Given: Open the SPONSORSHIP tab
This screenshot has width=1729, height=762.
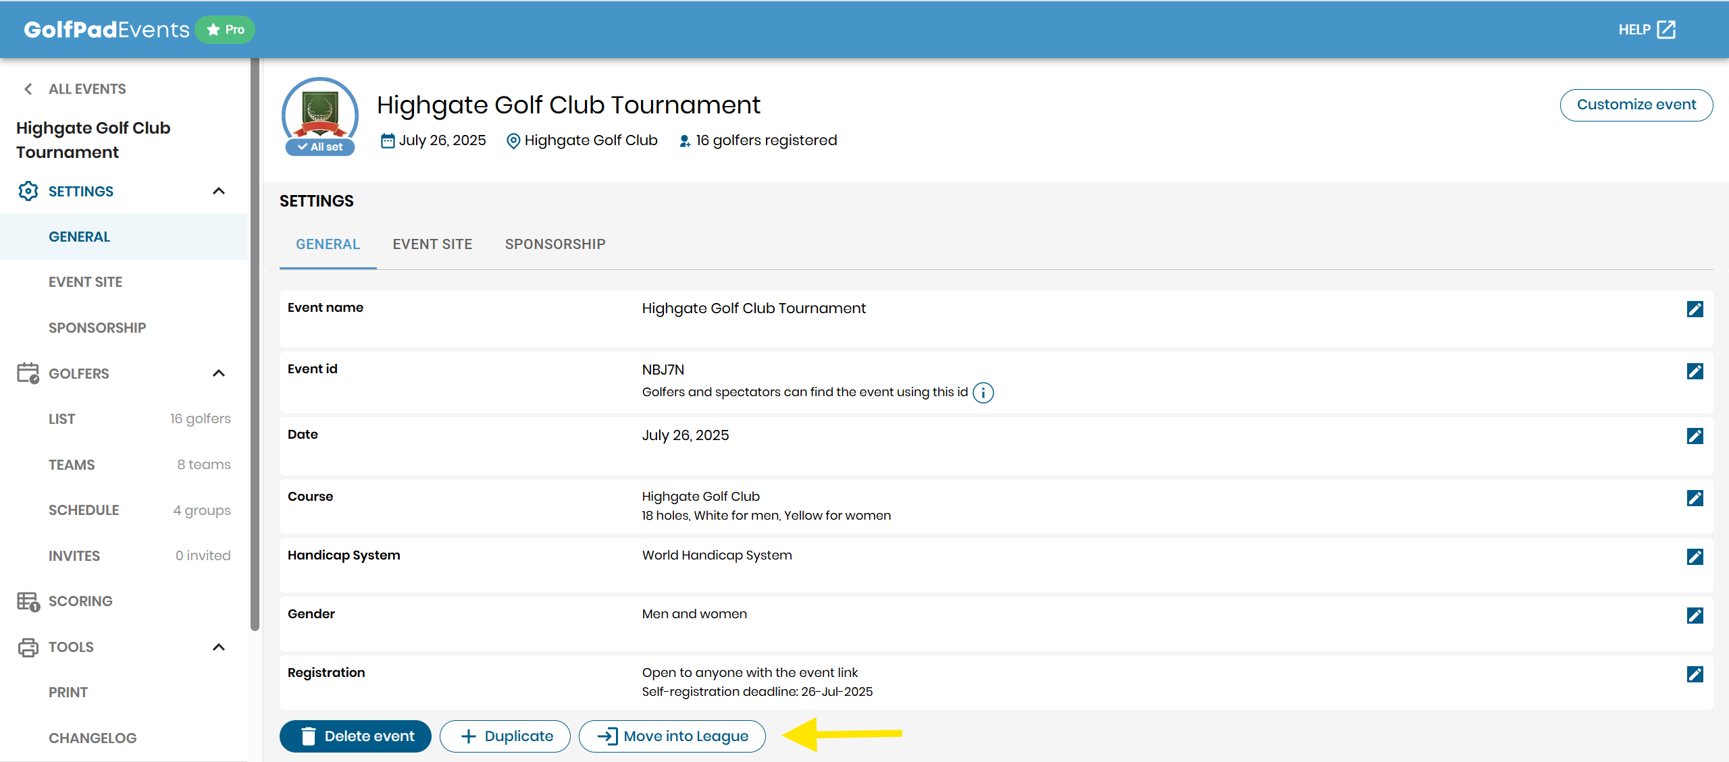Looking at the screenshot, I should (554, 244).
